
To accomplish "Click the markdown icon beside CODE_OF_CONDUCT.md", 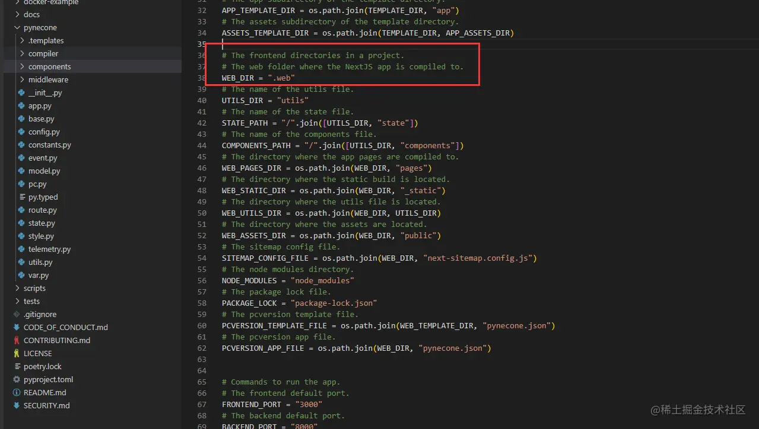I will point(17,328).
